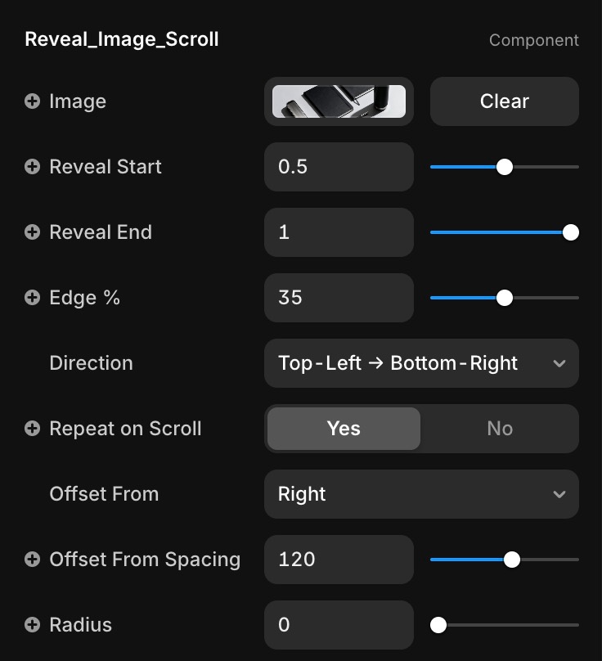Click the plus icon beside Edge %
This screenshot has width=602, height=661.
(x=33, y=298)
